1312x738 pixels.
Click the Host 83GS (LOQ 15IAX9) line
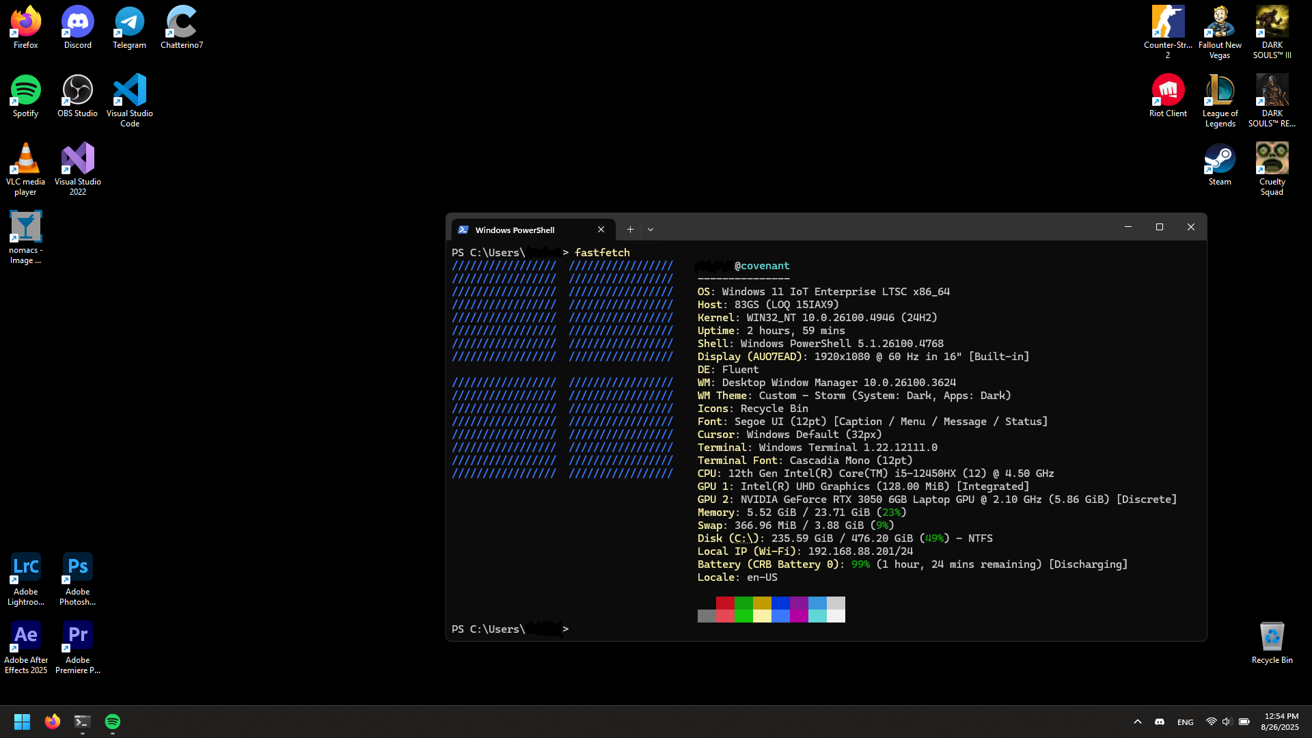coord(768,305)
